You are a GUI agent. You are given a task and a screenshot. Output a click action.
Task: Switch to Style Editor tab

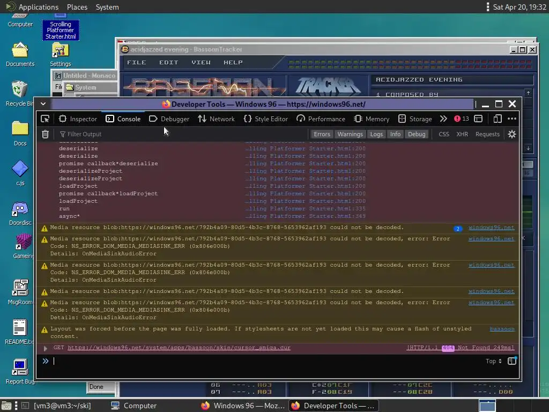point(266,119)
